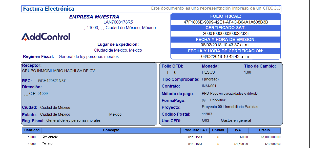Click the Precio column header
Viewport: 310px width, 148px height.
[x=264, y=130]
